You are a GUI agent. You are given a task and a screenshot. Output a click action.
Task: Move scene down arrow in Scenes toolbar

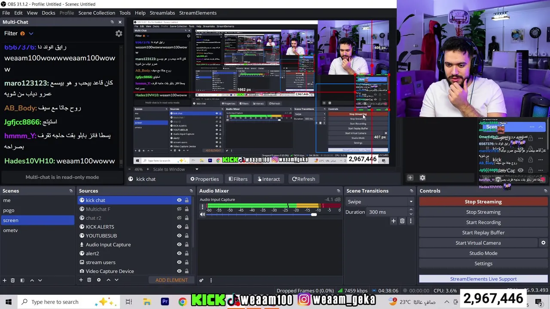pyautogui.click(x=40, y=280)
